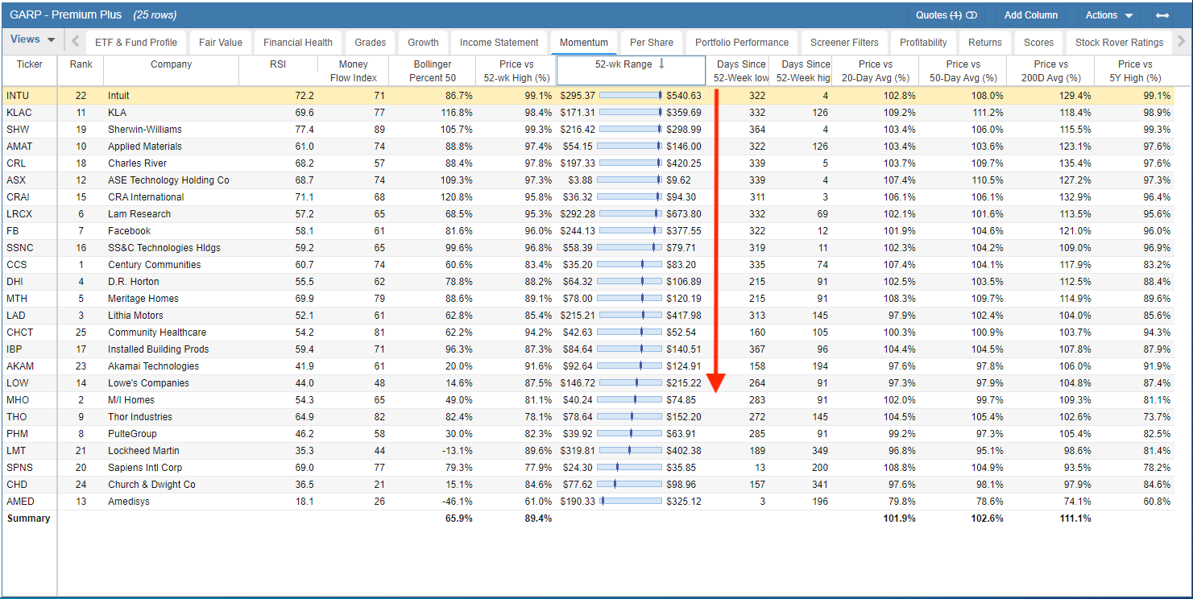
Task: Click Intuit's 52-week range bar
Action: 631,95
